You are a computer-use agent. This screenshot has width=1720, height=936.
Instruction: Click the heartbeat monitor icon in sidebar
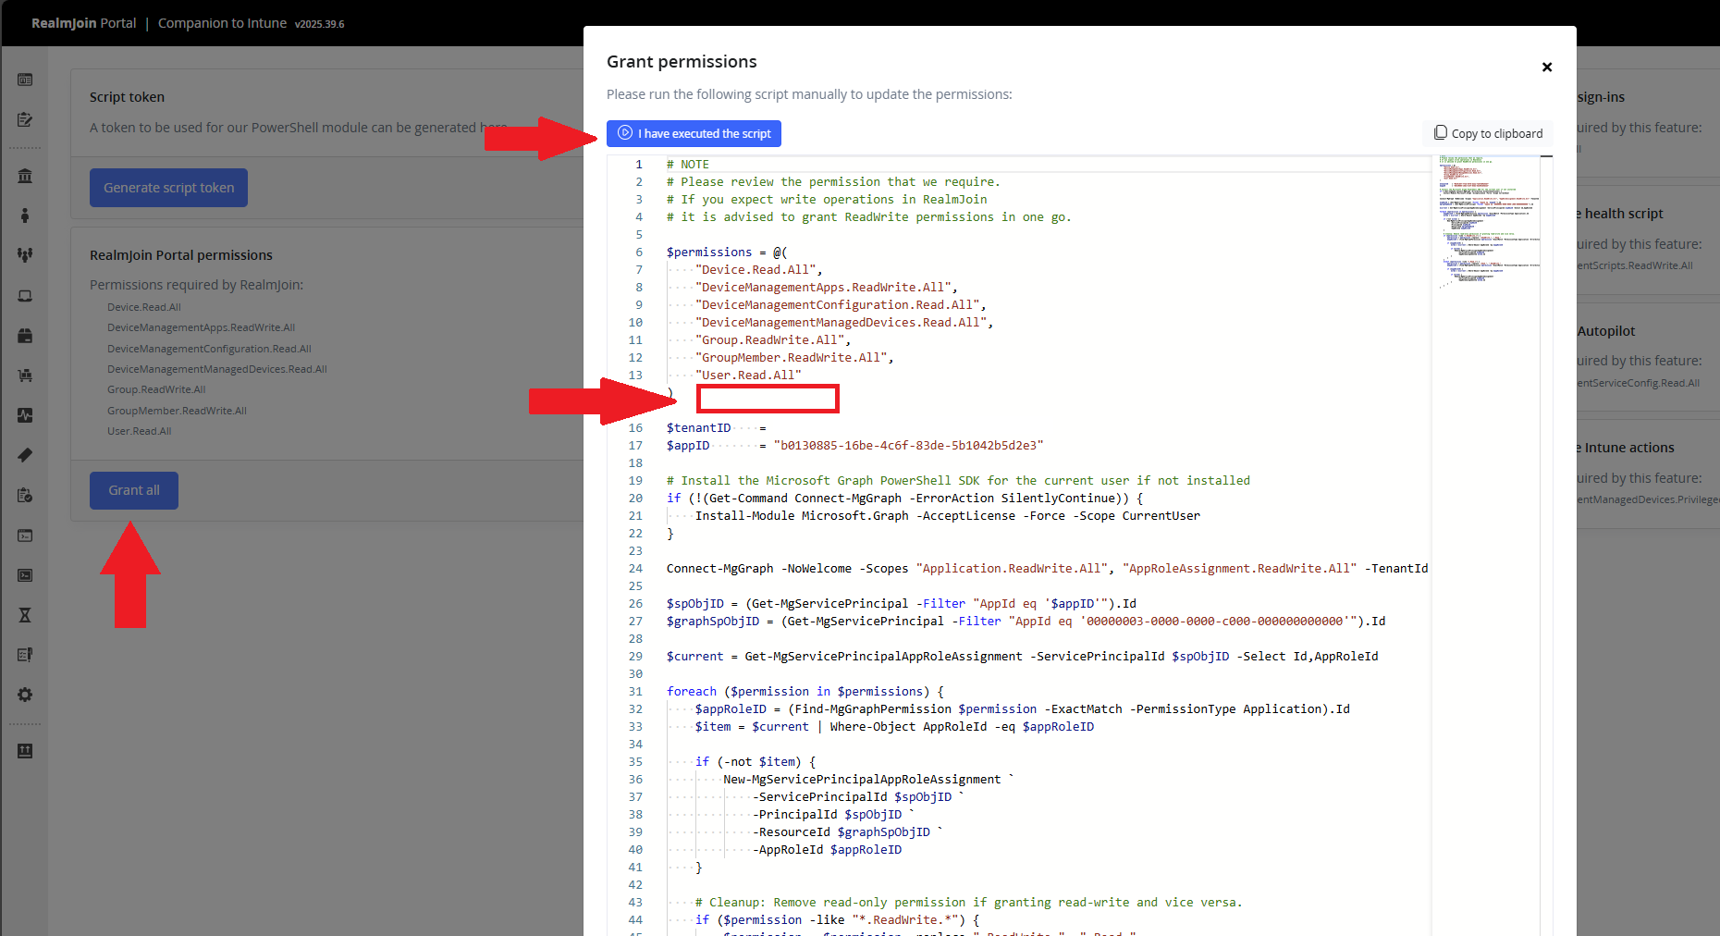click(x=25, y=415)
